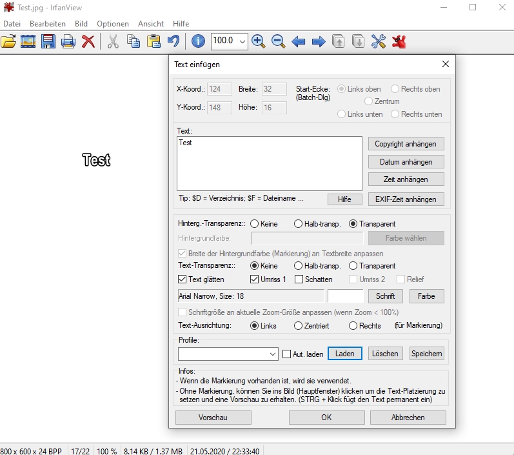Click the Speichern profile button
Viewport: 514px width, 455px height.
click(427, 354)
